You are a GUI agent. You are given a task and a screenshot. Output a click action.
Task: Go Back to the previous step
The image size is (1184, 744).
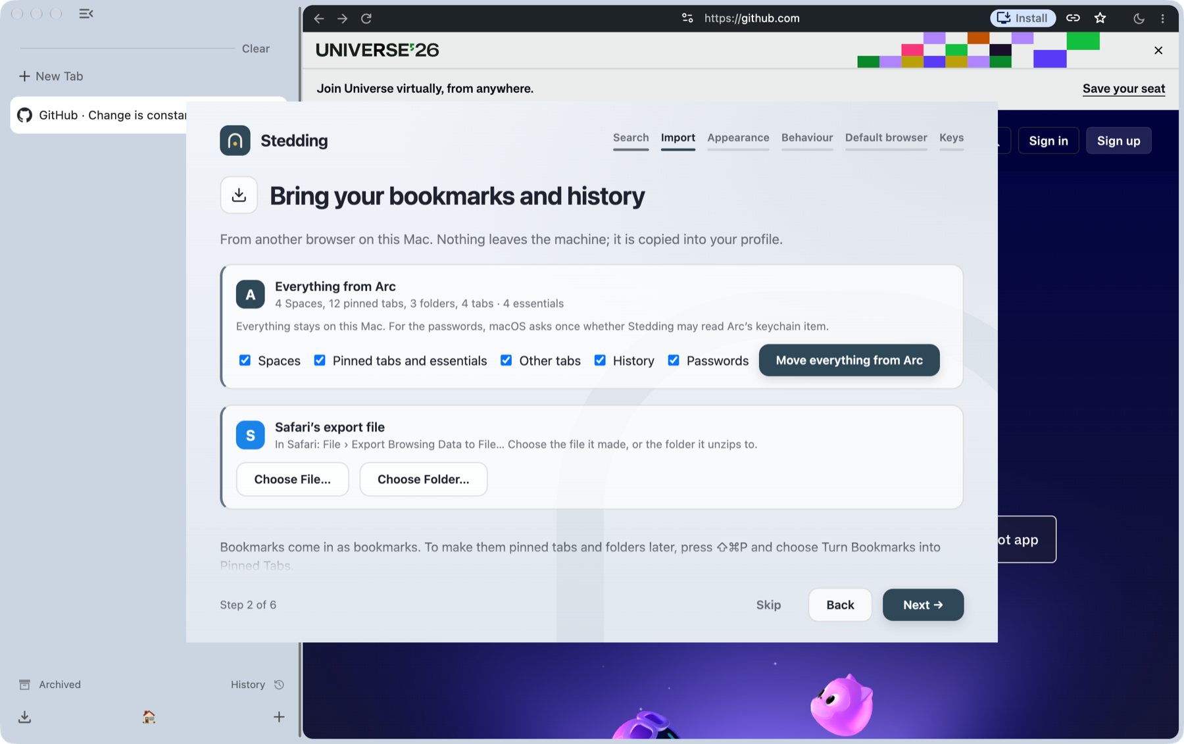(840, 605)
